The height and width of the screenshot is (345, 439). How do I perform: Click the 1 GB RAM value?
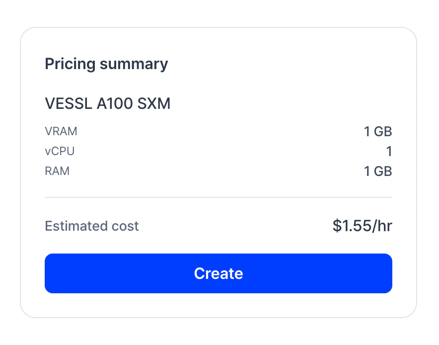point(377,171)
